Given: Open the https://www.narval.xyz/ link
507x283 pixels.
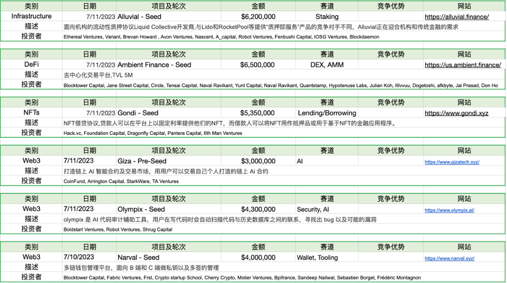Looking at the screenshot, I should pos(450,259).
